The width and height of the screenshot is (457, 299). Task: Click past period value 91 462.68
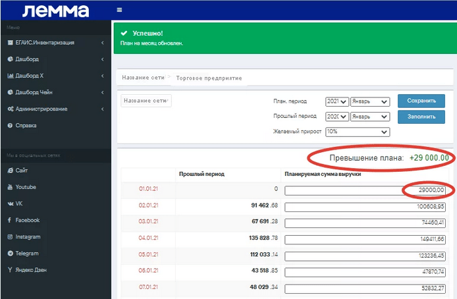click(265, 205)
